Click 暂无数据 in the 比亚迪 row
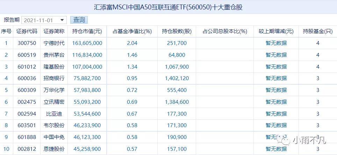This screenshot has width=337, height=155. pos(276,114)
